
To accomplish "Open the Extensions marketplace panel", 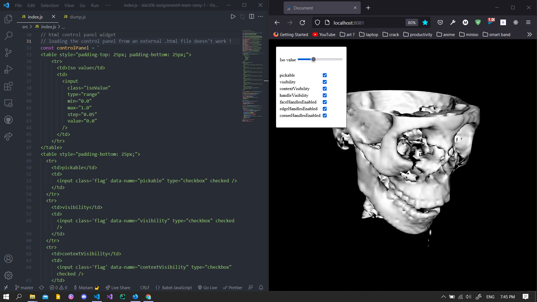I will pyautogui.click(x=8, y=86).
